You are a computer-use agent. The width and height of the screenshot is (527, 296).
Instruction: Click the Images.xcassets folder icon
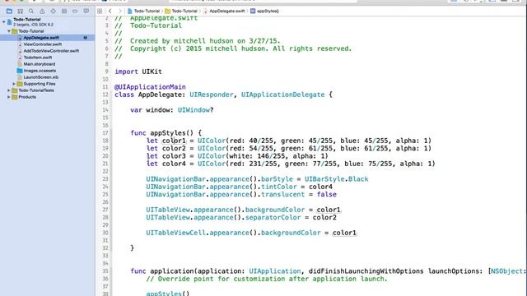[x=20, y=71]
